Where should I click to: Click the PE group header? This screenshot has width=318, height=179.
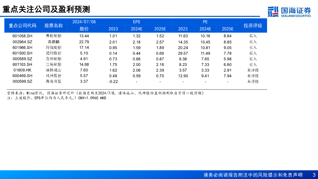tap(205, 22)
